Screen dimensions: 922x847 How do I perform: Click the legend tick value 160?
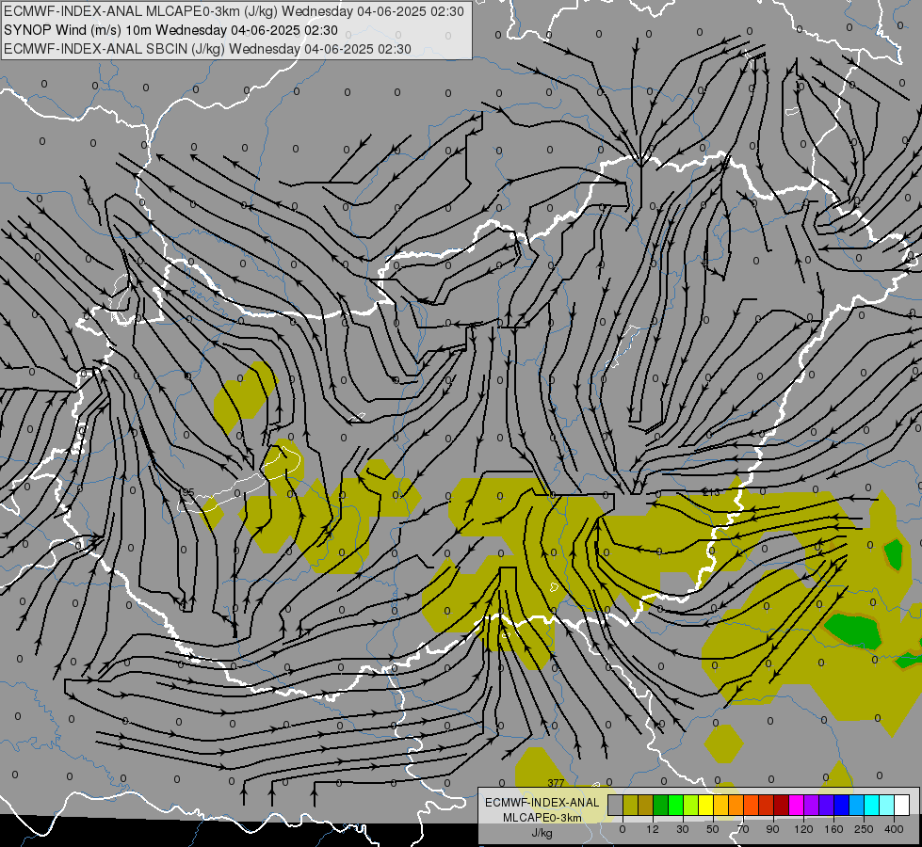click(833, 829)
